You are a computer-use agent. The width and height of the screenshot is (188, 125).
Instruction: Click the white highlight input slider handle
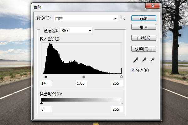[122, 77]
